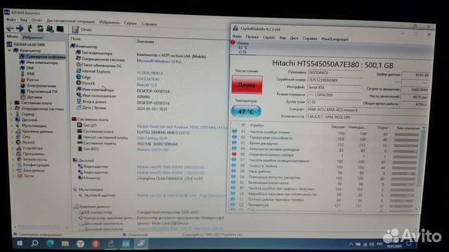The width and height of the screenshot is (449, 252).
Task: Click the Серийный номер field
Action: pos(335,80)
